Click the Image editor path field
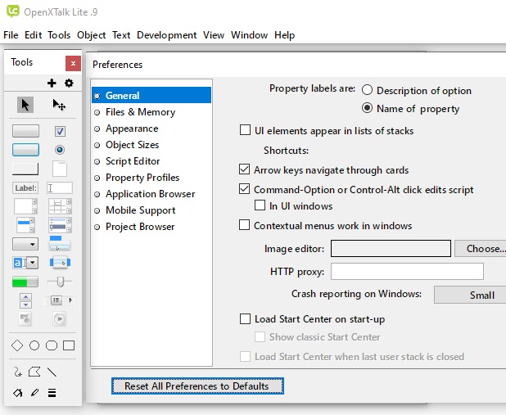 (x=391, y=249)
